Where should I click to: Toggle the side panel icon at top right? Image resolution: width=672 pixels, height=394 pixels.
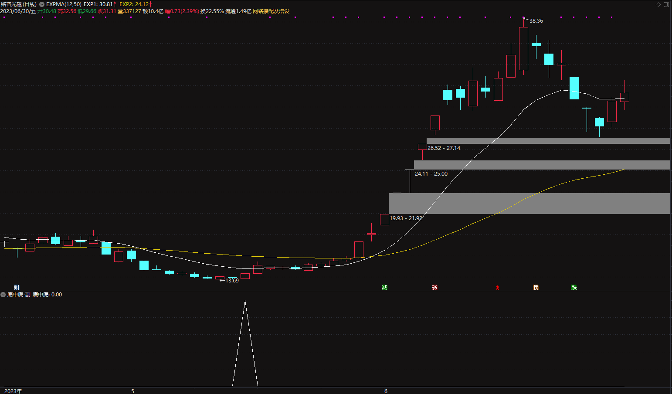pos(666,4)
